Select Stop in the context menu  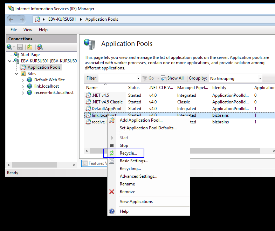tap(124, 145)
